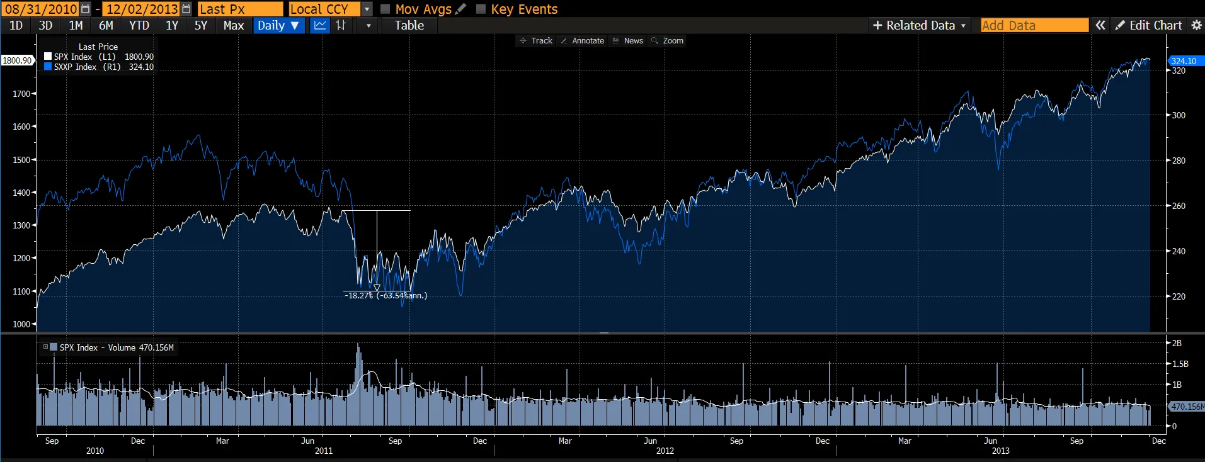
Task: Switch to line chart view icon
Action: pos(320,25)
